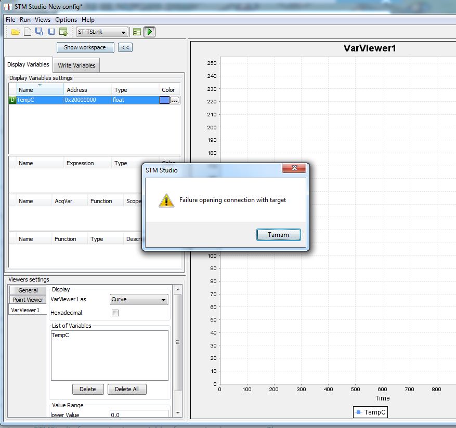Switch to the Write Variables tab
Image resolution: width=456 pixels, height=428 pixels.
pos(76,65)
